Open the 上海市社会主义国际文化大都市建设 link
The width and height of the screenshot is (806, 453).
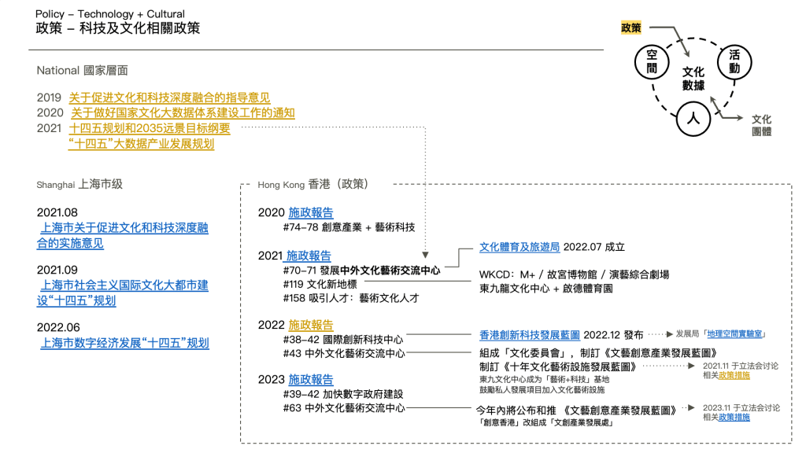(x=124, y=293)
